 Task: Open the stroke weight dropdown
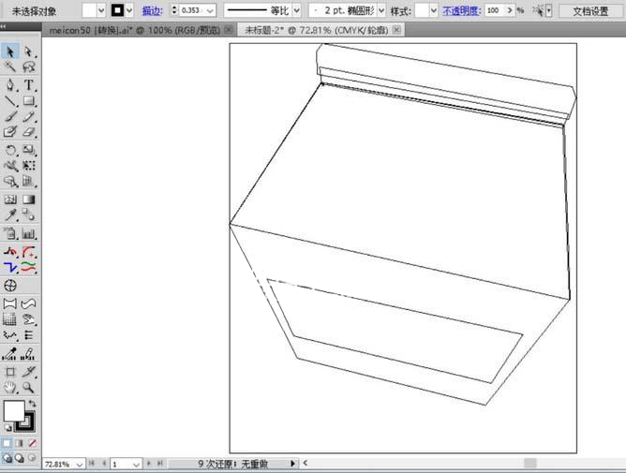pos(209,10)
